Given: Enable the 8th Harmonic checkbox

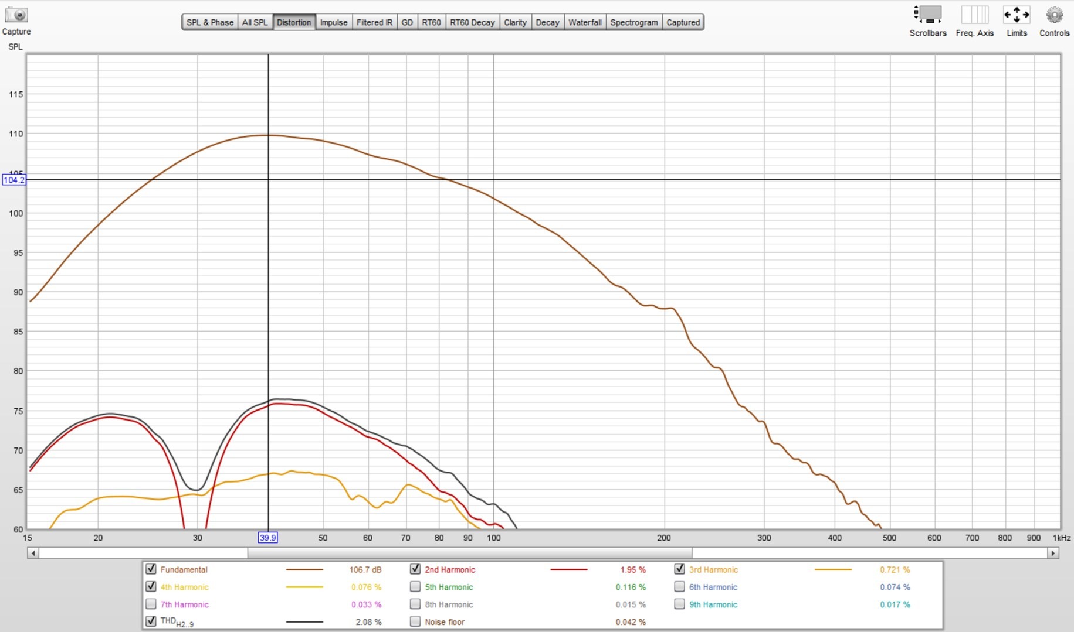Looking at the screenshot, I should coord(415,604).
